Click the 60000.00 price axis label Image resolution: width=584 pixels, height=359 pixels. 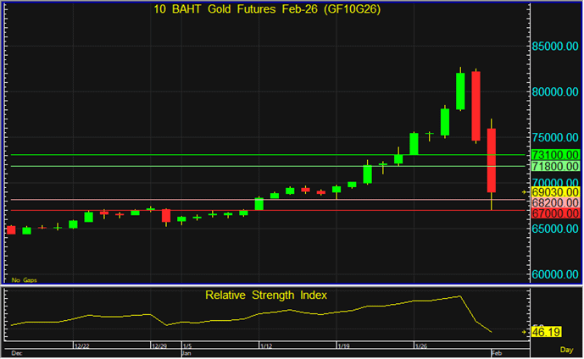point(557,275)
